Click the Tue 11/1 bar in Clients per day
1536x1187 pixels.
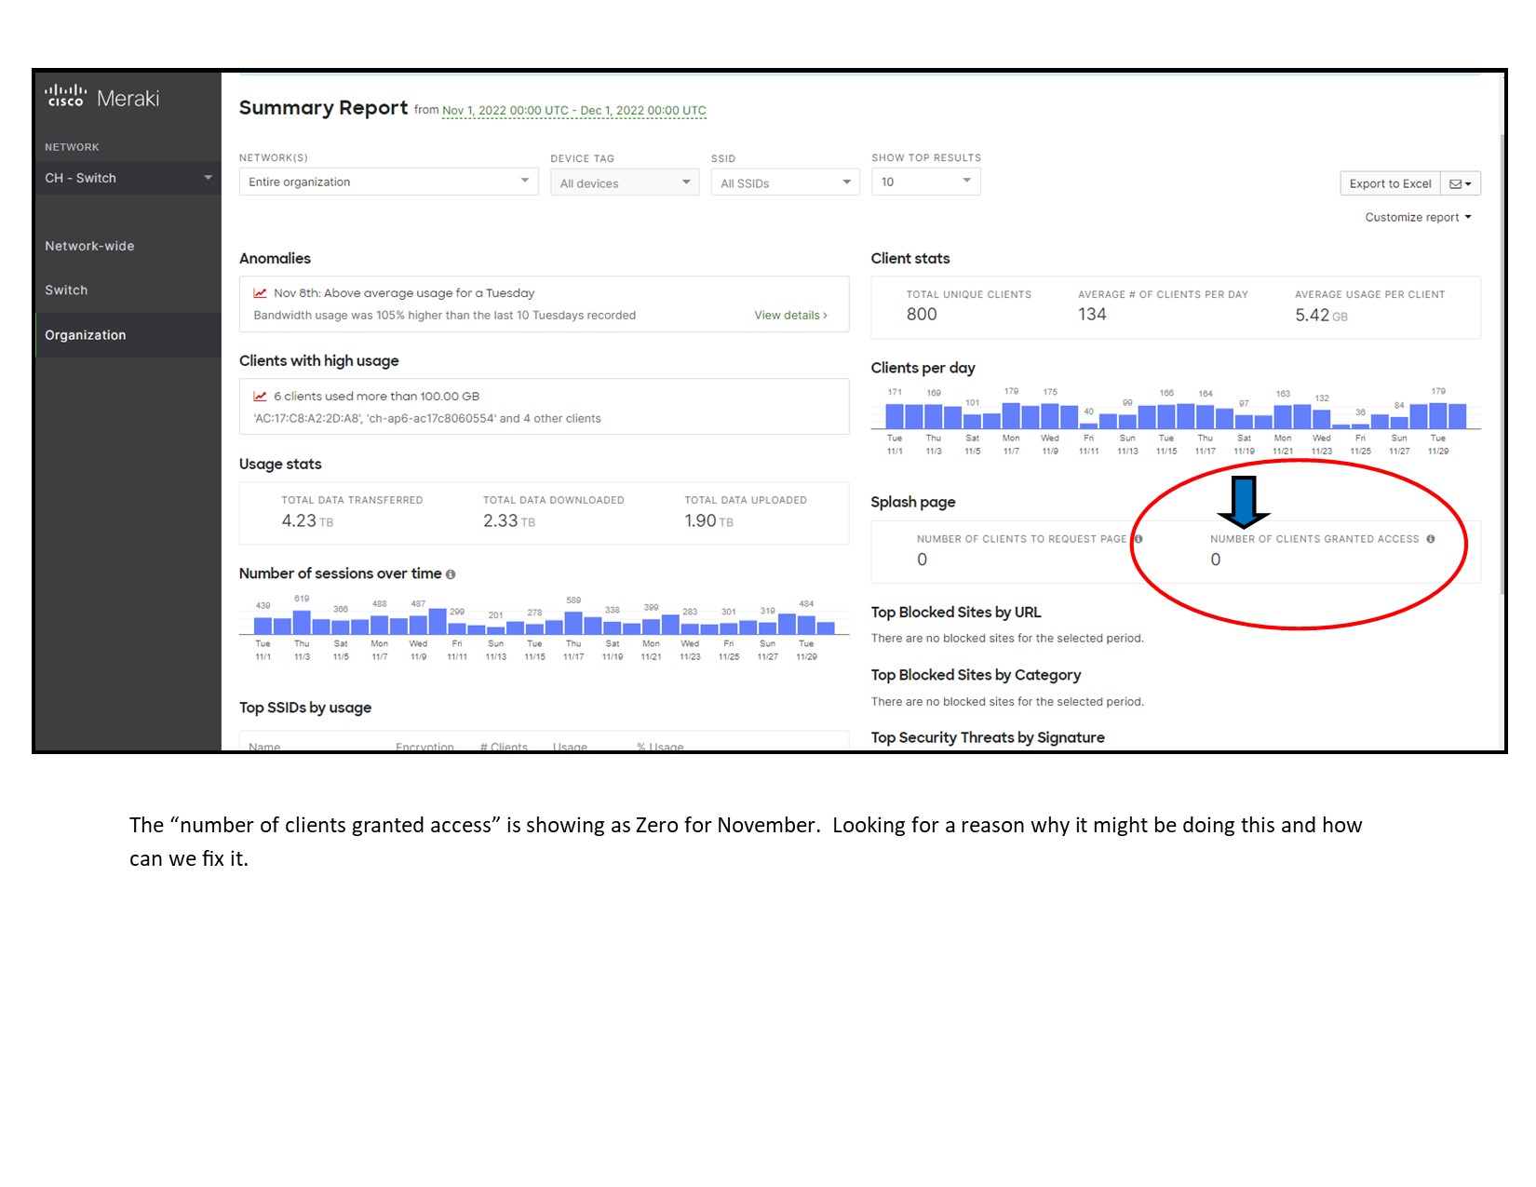(895, 415)
